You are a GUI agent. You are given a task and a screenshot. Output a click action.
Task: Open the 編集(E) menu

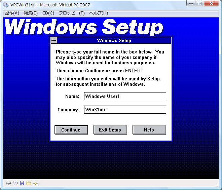pos(31,13)
